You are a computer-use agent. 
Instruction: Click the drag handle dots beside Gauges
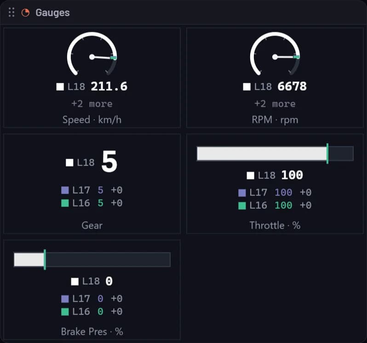(11, 12)
